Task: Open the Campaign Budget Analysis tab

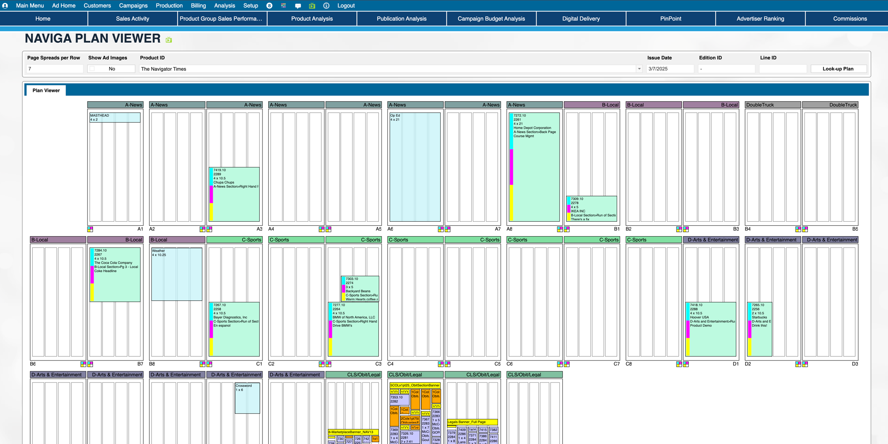Action: coord(491,18)
